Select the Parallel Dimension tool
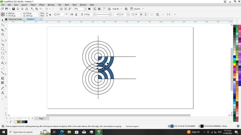 click(x=3, y=68)
